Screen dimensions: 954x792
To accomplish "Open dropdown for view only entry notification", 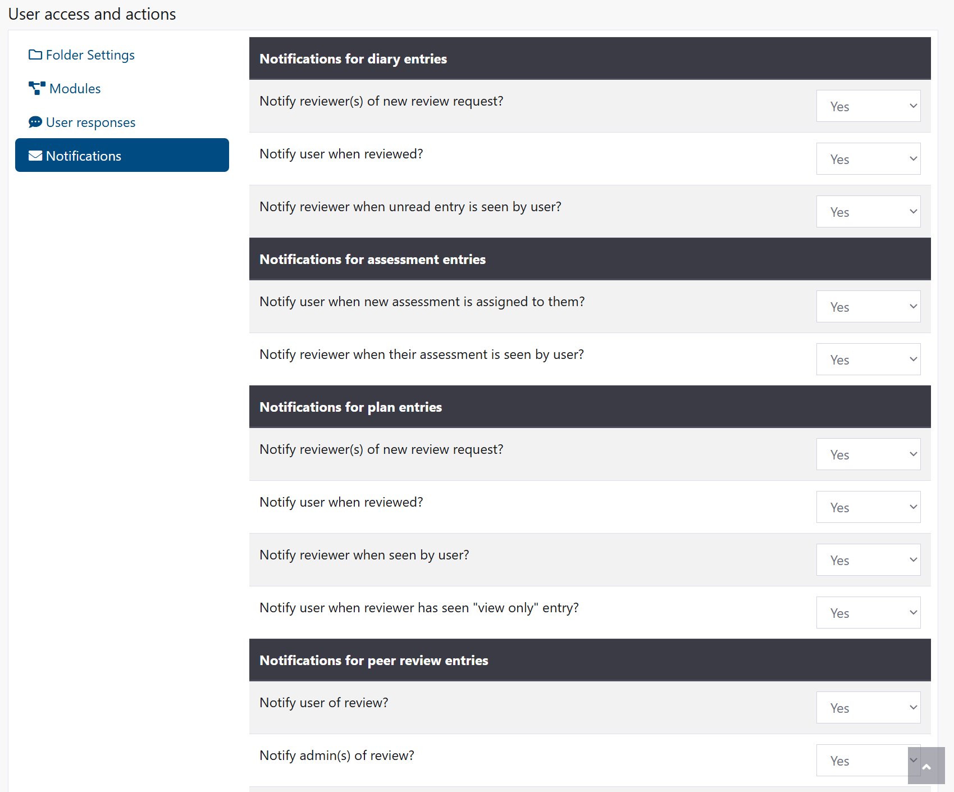I will pyautogui.click(x=868, y=612).
